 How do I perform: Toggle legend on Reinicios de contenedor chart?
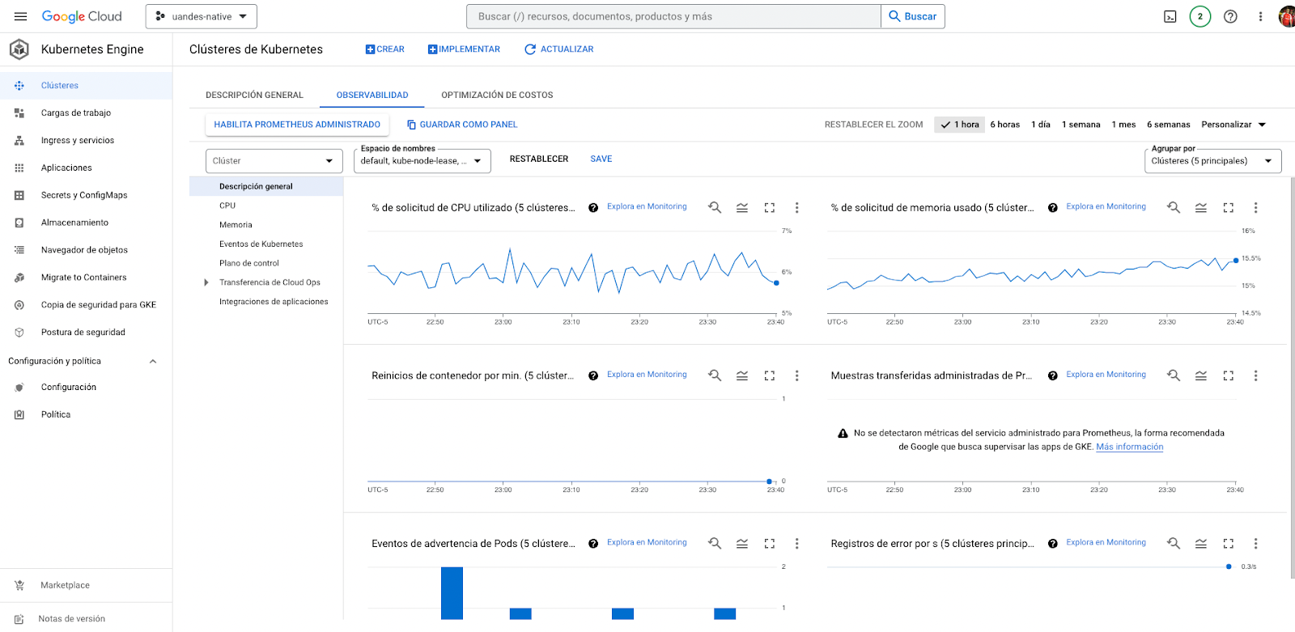point(742,375)
